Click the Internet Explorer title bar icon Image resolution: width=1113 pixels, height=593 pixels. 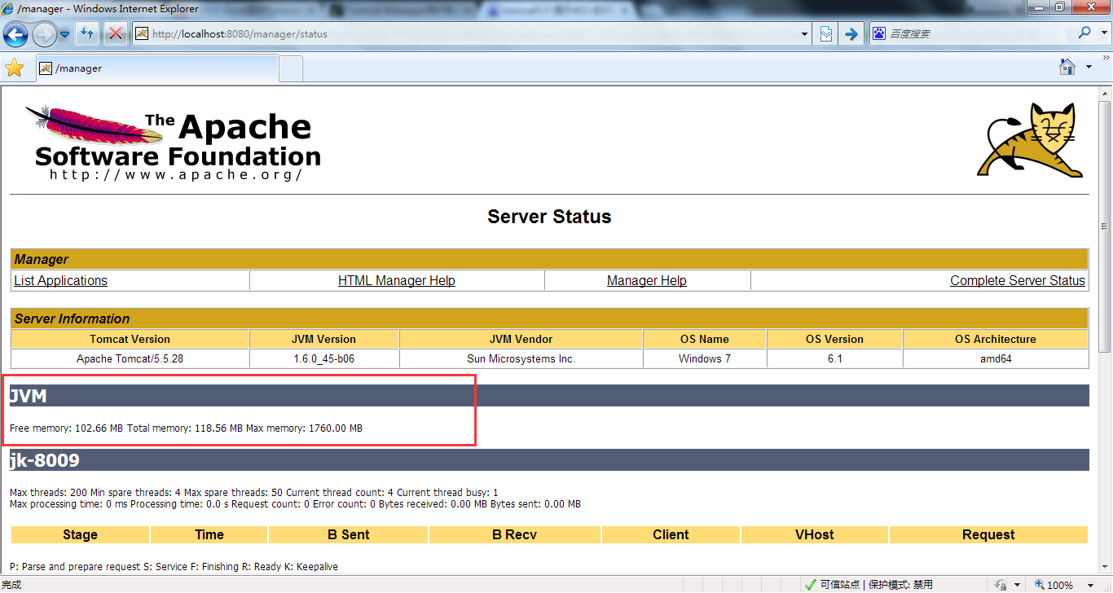pyautogui.click(x=8, y=8)
